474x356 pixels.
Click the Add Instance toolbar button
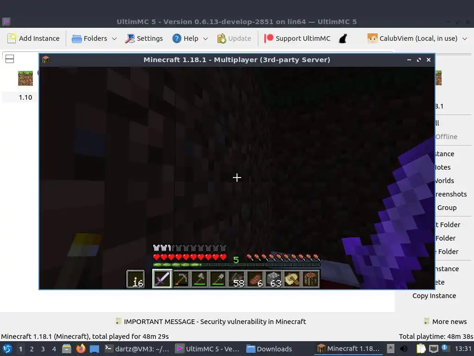tap(33, 38)
